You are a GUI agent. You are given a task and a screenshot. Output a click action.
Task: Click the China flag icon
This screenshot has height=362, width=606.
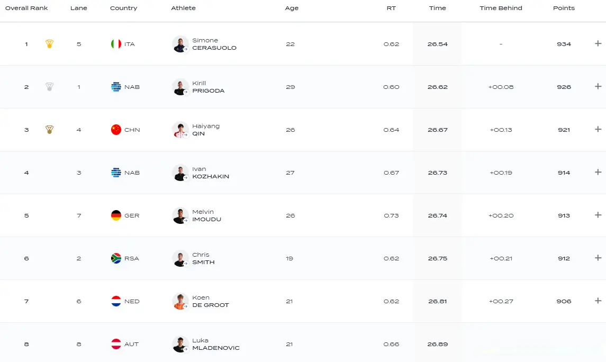116,130
